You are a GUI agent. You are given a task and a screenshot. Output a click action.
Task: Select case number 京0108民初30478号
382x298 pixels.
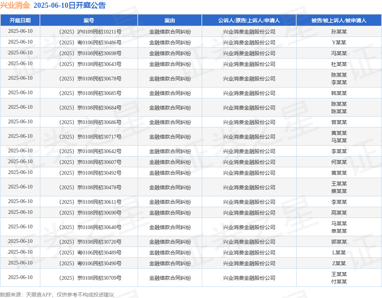pyautogui.click(x=90, y=187)
